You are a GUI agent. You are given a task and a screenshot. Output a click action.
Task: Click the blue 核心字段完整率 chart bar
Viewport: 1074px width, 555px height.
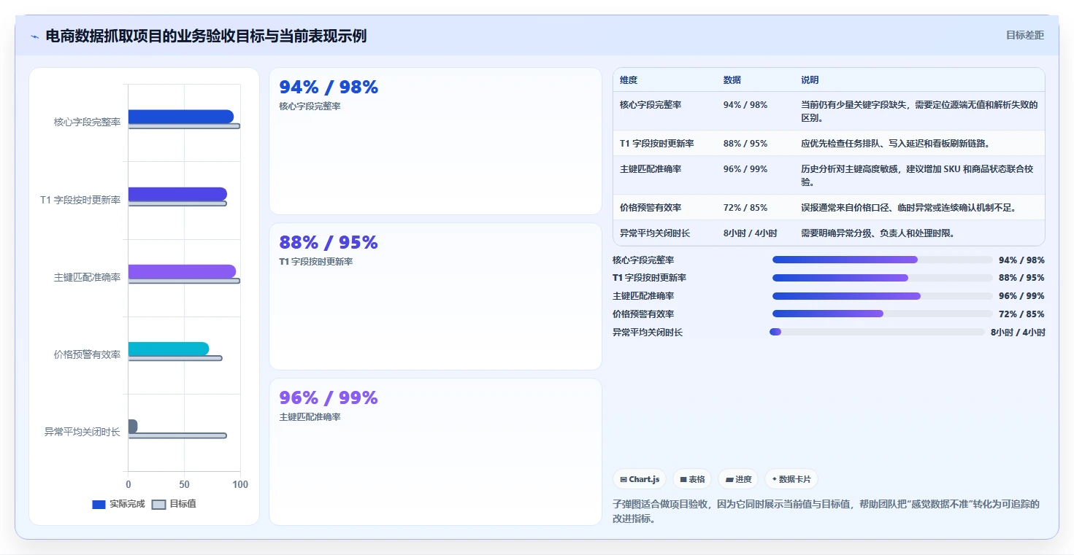coord(181,117)
